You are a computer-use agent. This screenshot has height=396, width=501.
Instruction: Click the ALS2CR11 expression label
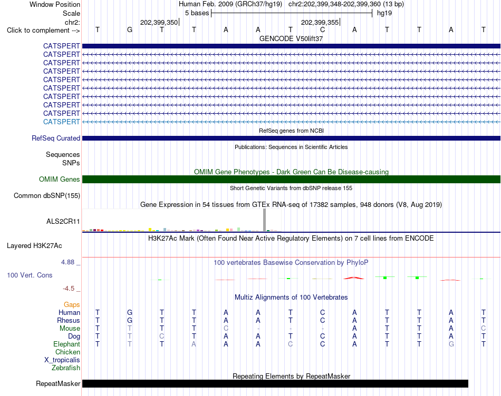[63, 222]
